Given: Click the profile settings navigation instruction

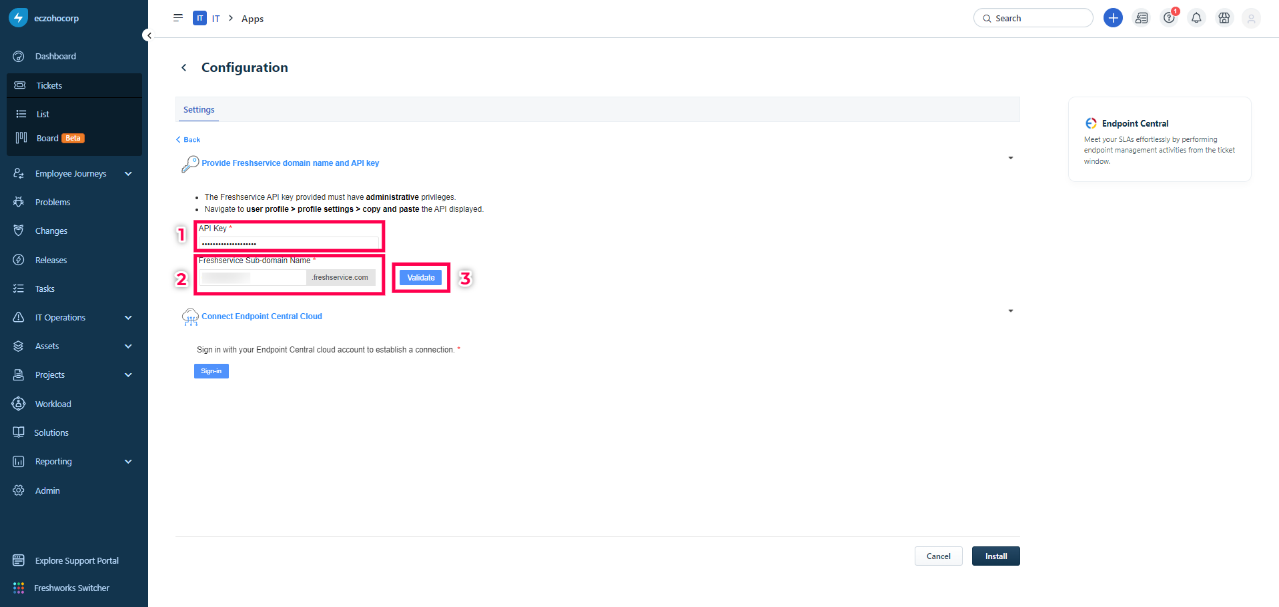Looking at the screenshot, I should pos(344,209).
